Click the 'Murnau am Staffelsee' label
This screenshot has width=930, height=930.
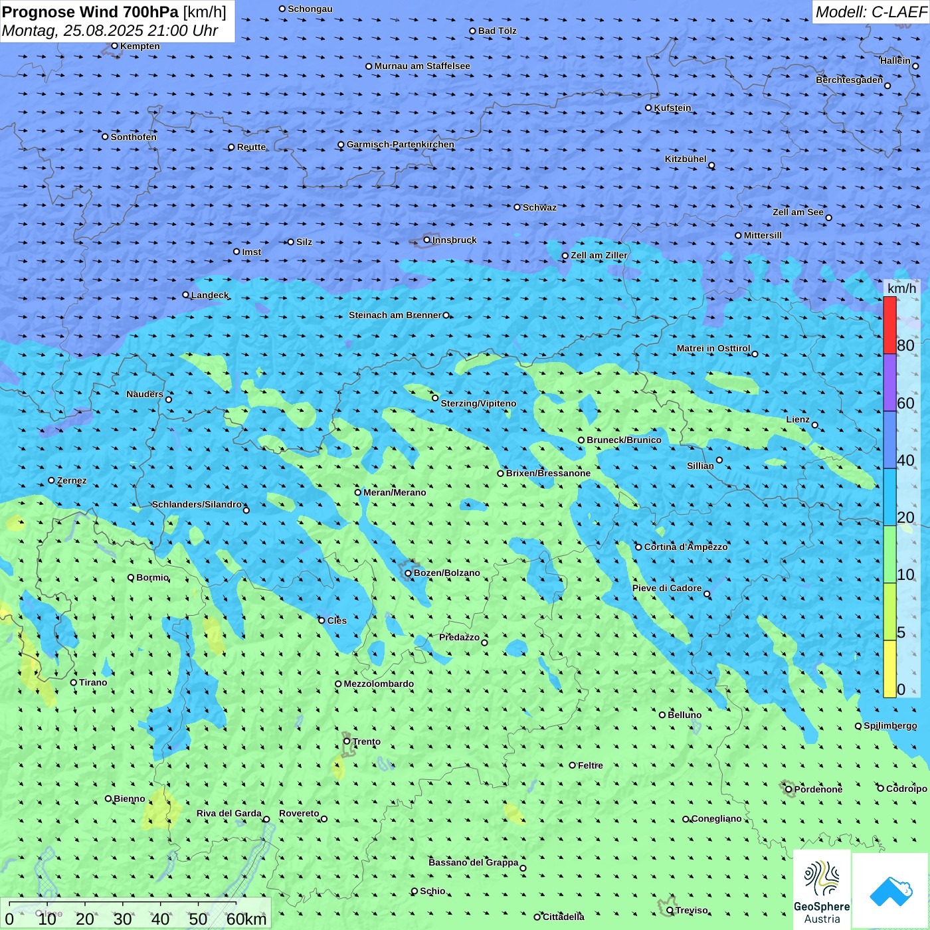point(422,66)
